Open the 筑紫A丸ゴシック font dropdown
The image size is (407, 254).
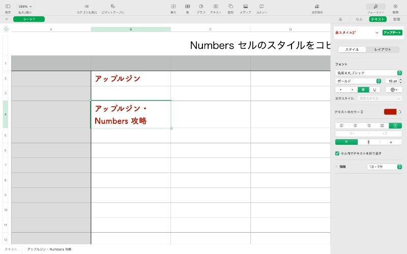368,73
